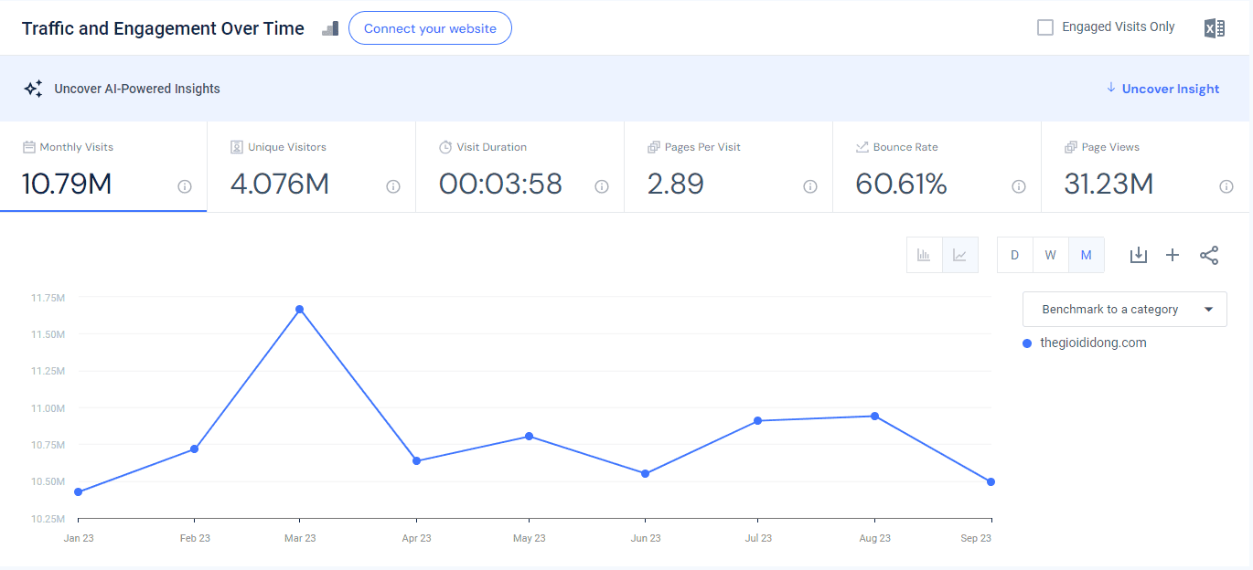
Task: Click thegioididong.com legend color dot
Action: tap(1028, 343)
